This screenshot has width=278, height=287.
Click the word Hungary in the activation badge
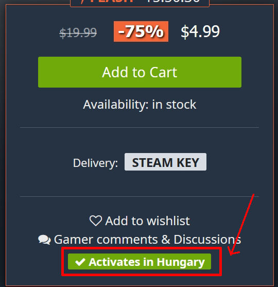click(181, 262)
